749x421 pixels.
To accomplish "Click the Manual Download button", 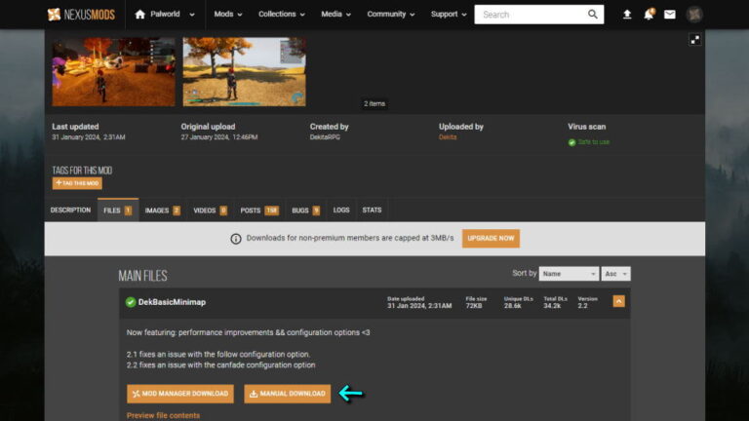I will click(x=287, y=394).
